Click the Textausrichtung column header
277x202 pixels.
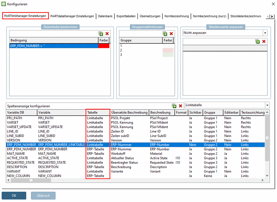coord(253,113)
